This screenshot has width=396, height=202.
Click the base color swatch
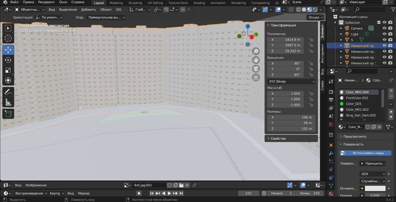(375, 188)
